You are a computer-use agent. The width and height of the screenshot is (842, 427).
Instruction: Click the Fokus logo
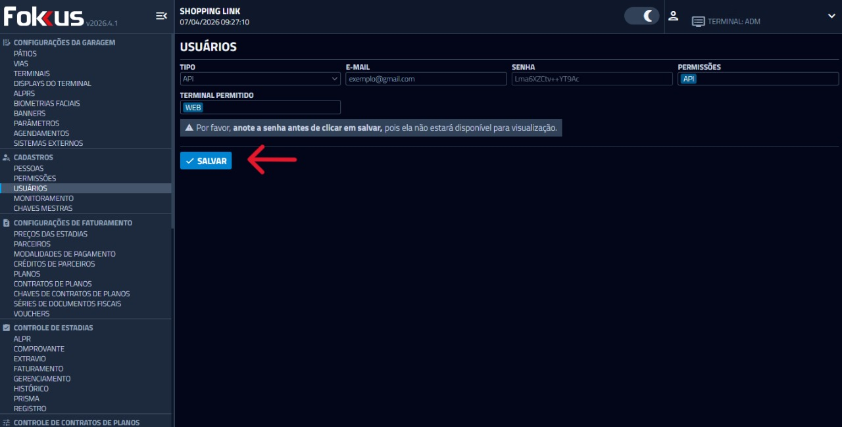pos(44,16)
